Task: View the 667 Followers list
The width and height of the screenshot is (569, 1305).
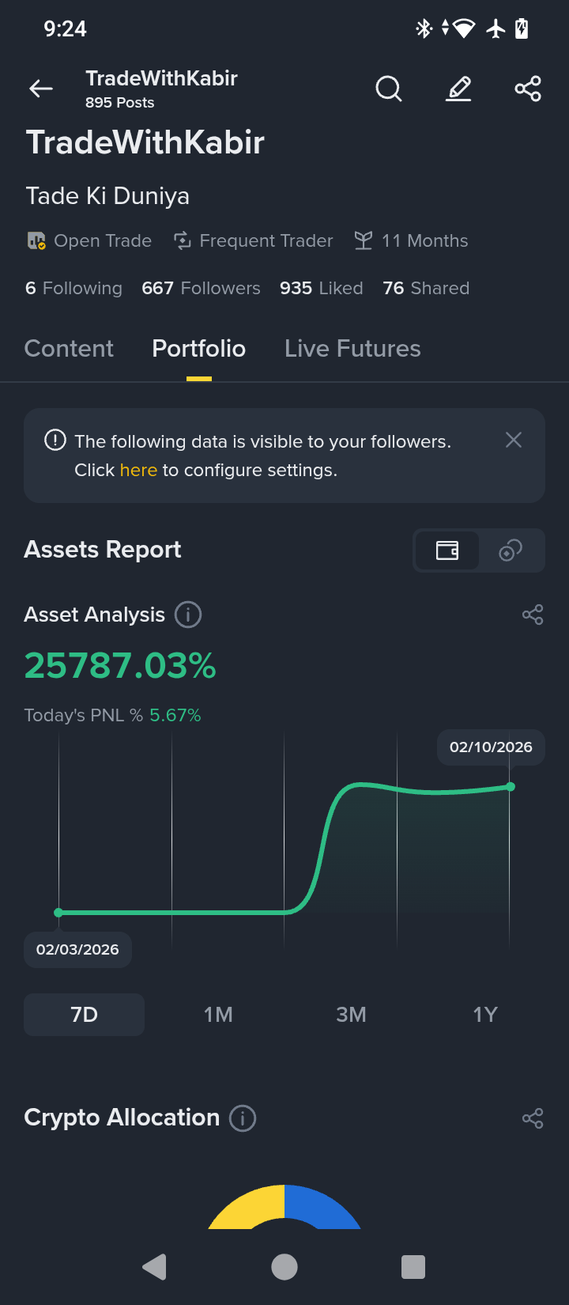Action: tap(201, 289)
